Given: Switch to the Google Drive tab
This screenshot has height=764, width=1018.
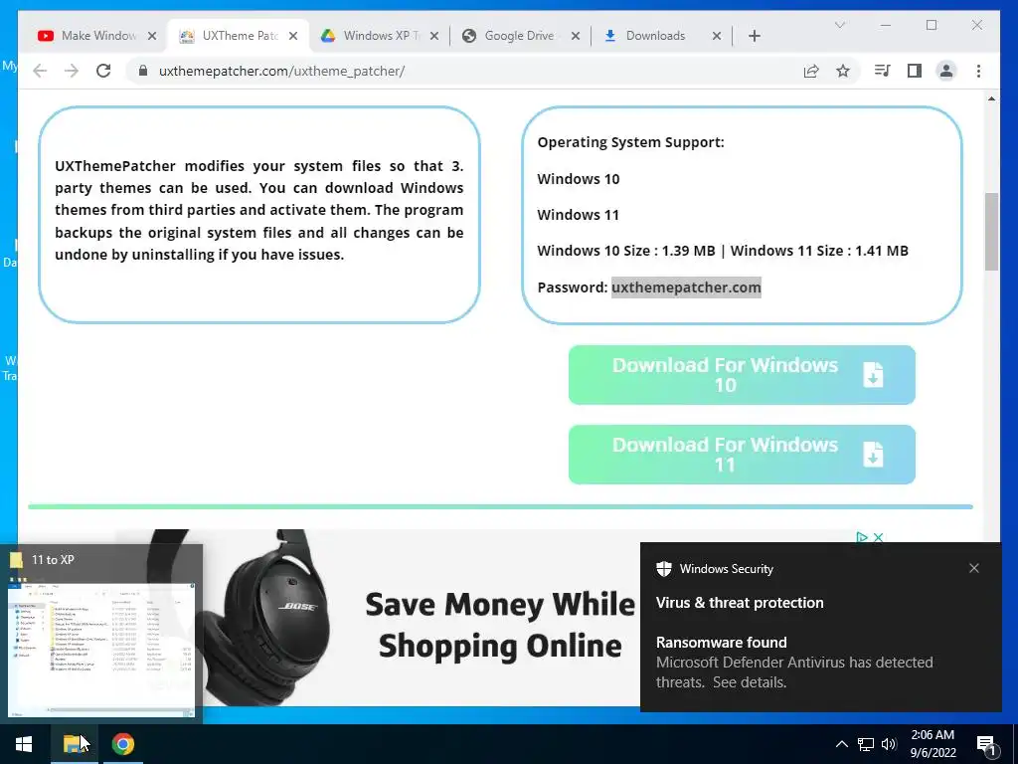Looking at the screenshot, I should point(521,36).
